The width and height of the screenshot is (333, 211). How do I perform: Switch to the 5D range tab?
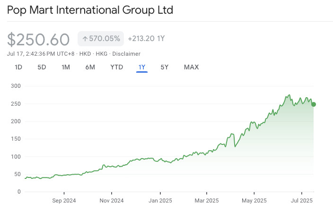(x=42, y=67)
